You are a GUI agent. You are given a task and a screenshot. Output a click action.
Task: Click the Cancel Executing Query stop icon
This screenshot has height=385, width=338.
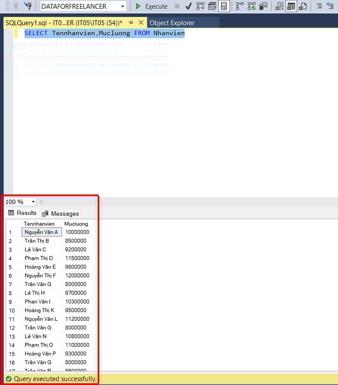point(177,6)
